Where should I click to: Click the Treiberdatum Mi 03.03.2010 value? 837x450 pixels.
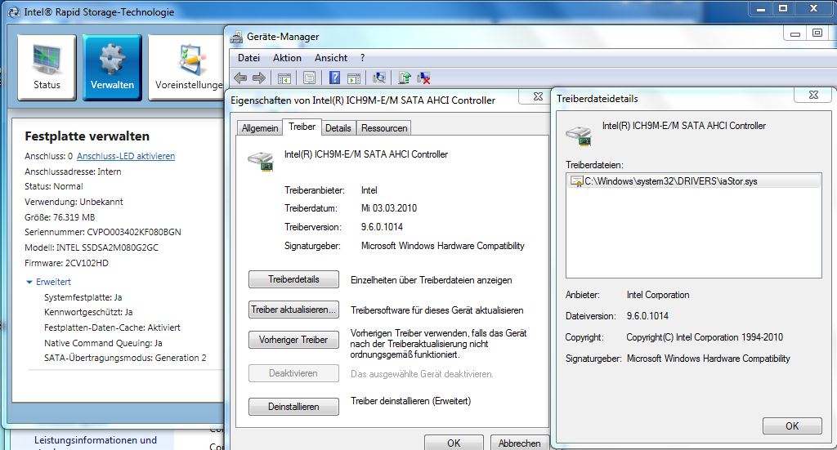point(388,208)
